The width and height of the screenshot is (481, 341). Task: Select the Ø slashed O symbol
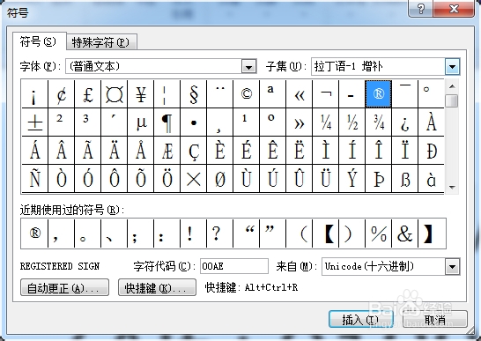click(x=219, y=179)
